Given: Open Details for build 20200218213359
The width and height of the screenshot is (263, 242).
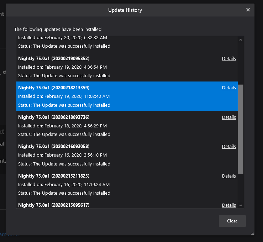Looking at the screenshot, I should [x=229, y=88].
